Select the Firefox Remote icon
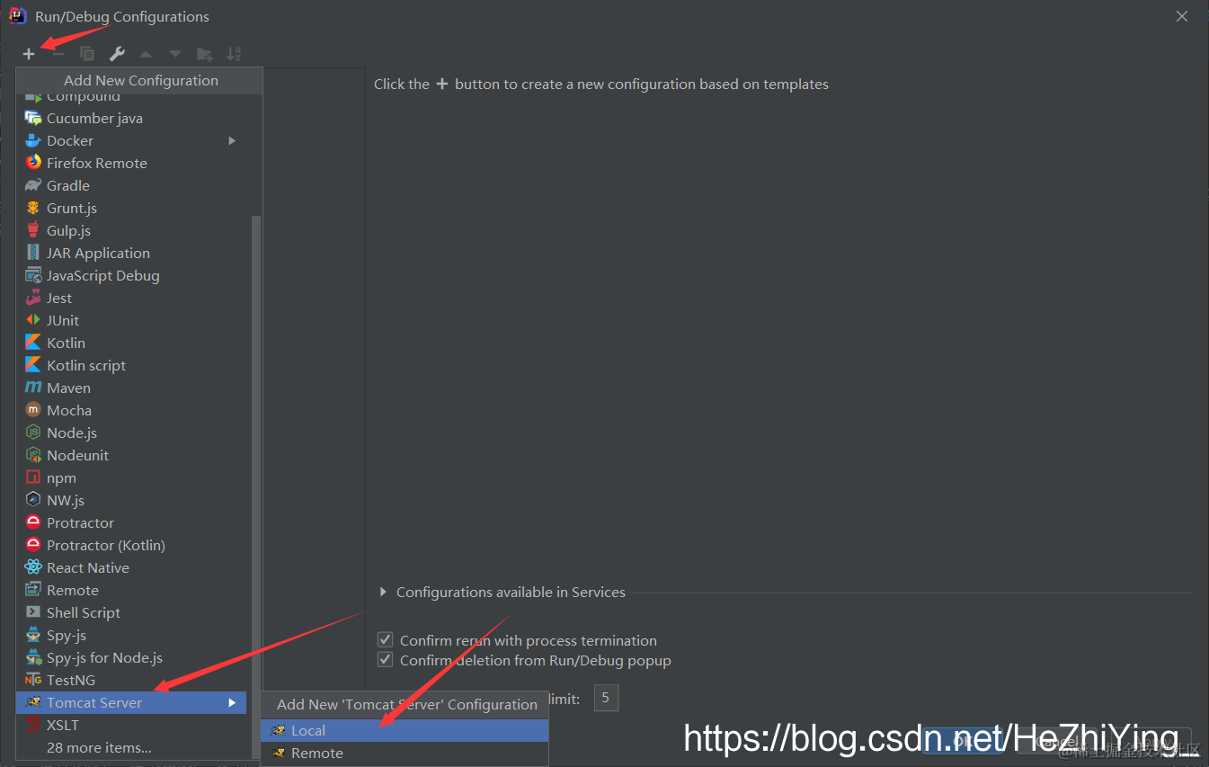Image resolution: width=1209 pixels, height=767 pixels. [x=33, y=163]
